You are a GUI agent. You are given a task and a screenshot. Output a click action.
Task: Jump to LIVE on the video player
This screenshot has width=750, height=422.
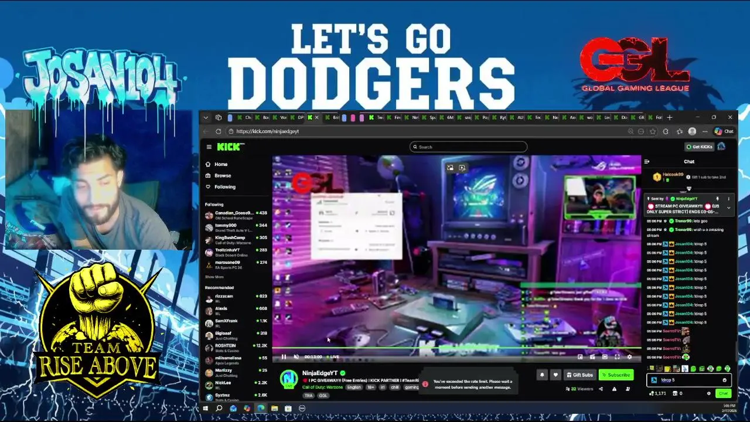click(333, 356)
